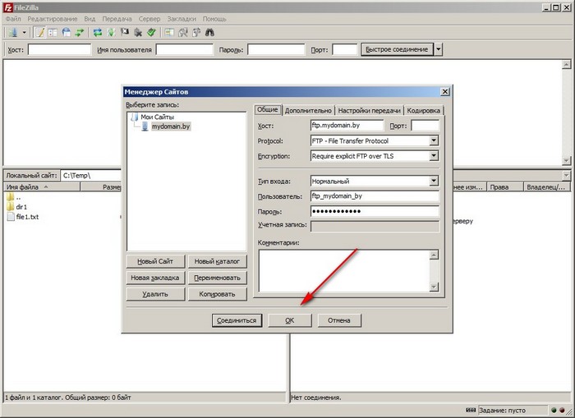
Task: Click dir1 folder in local file list
Action: click(x=21, y=207)
